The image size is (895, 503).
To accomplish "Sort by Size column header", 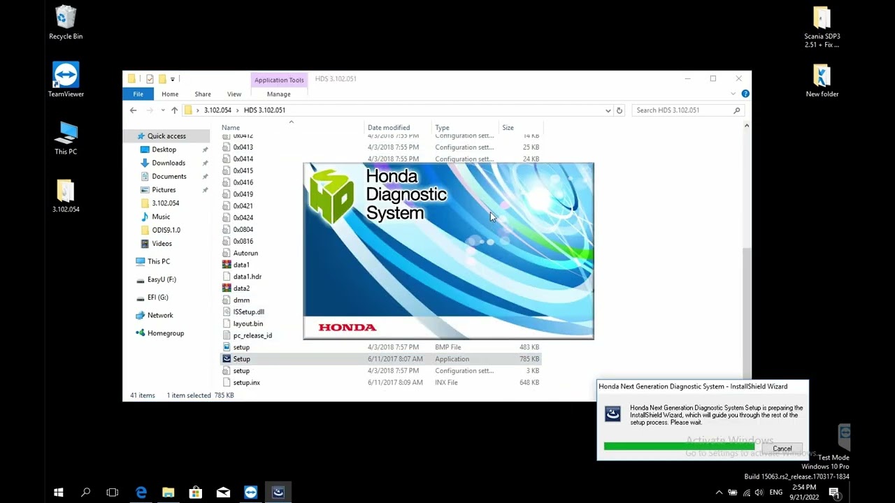I will click(x=521, y=128).
